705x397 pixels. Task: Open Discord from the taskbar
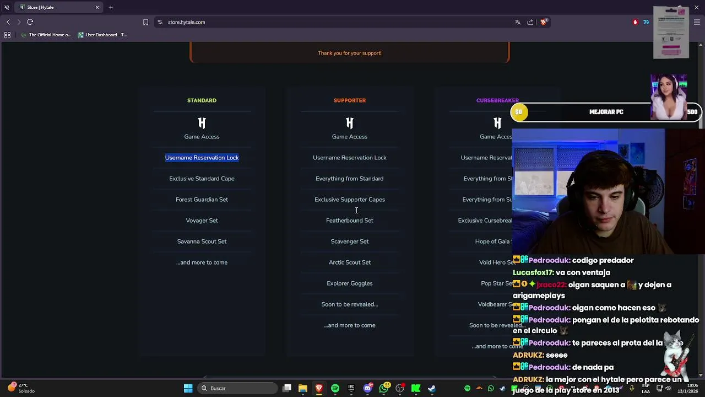pos(368,388)
